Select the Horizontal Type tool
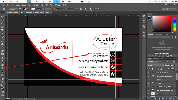Image resolution: width=178 pixels, height=100 pixels. 3,68
